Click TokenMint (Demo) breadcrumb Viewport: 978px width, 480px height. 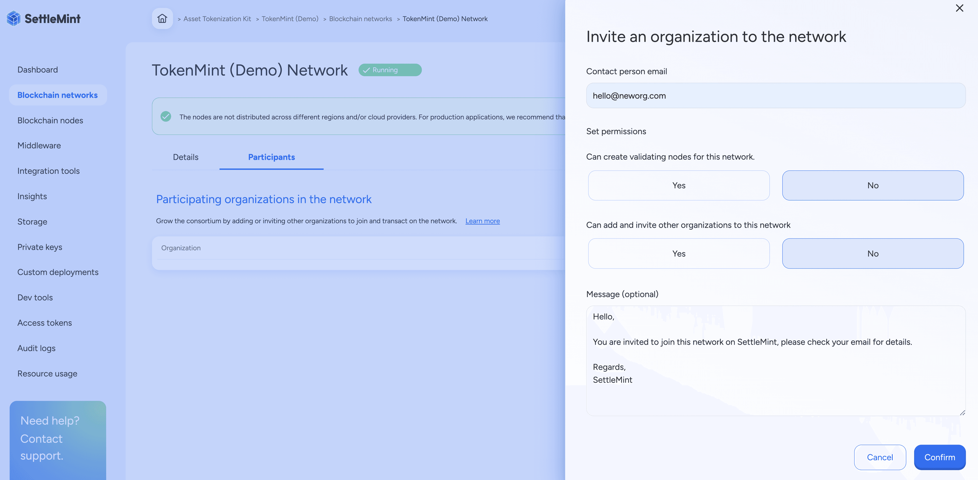[290, 19]
